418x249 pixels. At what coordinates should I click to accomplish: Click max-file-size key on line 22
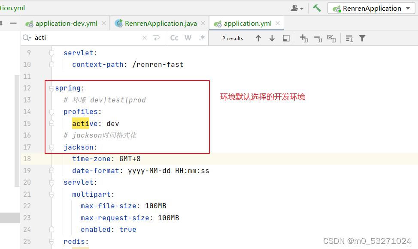pos(109,206)
